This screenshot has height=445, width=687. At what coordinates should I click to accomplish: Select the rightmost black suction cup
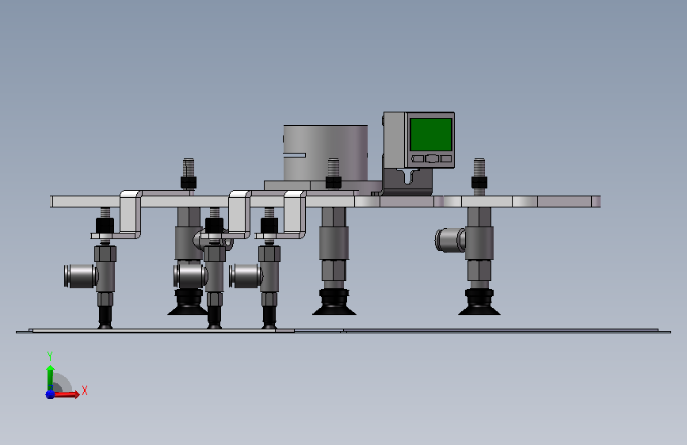click(x=479, y=302)
